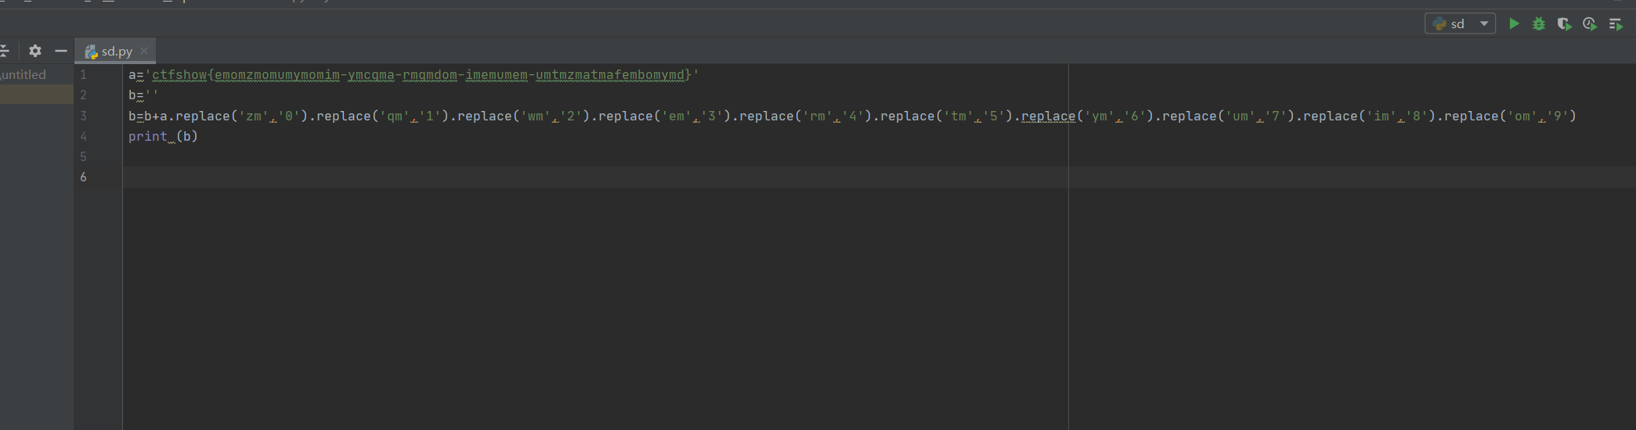Click print (b) statement
1636x430 pixels.
pyautogui.click(x=163, y=136)
